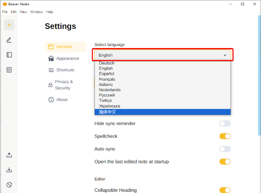The width and height of the screenshot is (261, 193).
Task: Click the vertical scrollbar on right
Action: 259,75
